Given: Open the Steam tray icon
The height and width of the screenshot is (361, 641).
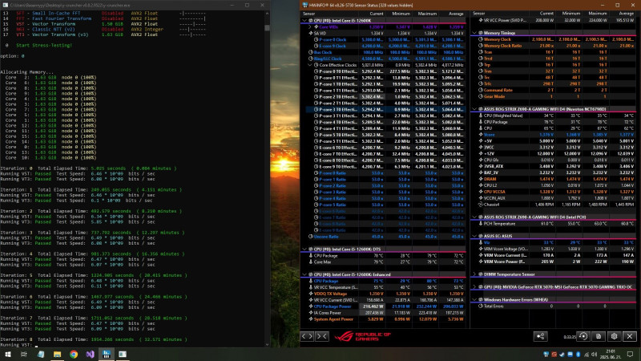Looking at the screenshot, I should coord(562,355).
